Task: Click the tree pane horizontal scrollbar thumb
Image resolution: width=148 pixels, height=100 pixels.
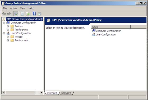Action: (20, 92)
